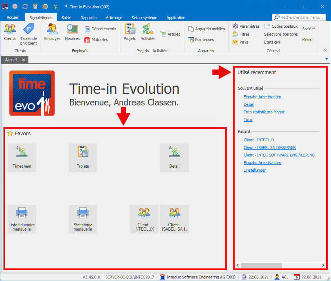Click in the Recherche dans menu field
This screenshot has height=281, width=331.
pos(299,17)
